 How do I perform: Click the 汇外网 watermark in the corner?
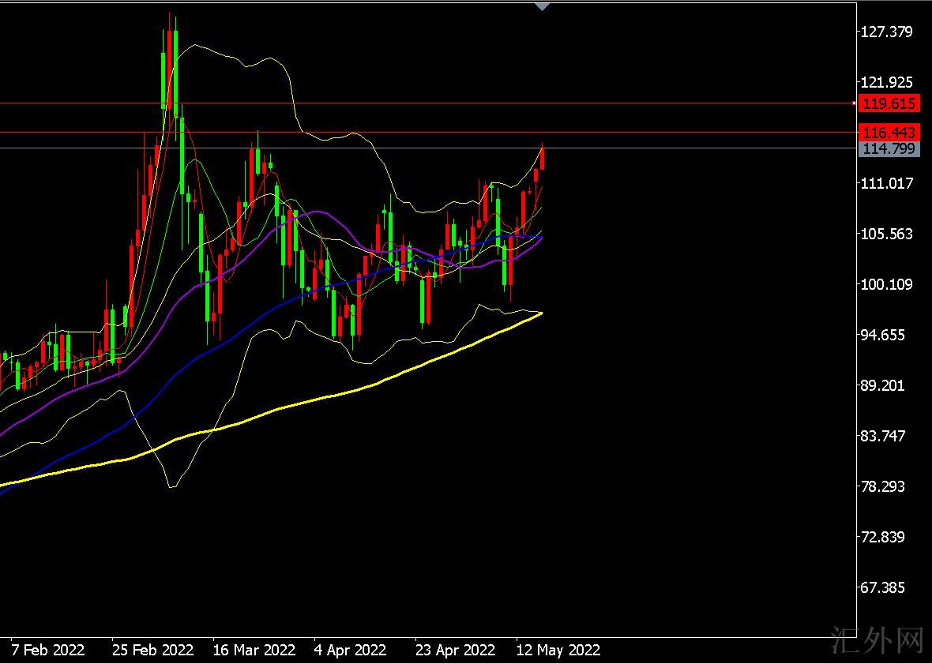[x=878, y=642]
